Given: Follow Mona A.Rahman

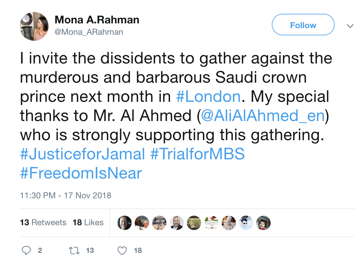Looking at the screenshot, I should click(303, 25).
